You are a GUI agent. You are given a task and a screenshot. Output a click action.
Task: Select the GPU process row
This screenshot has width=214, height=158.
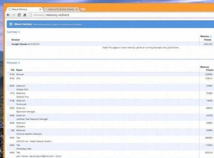(110, 78)
